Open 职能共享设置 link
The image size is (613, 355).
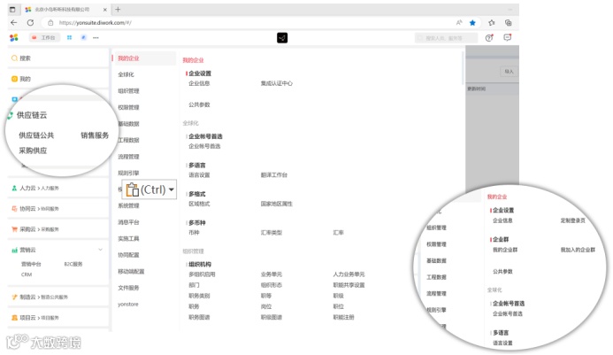pos(349,285)
